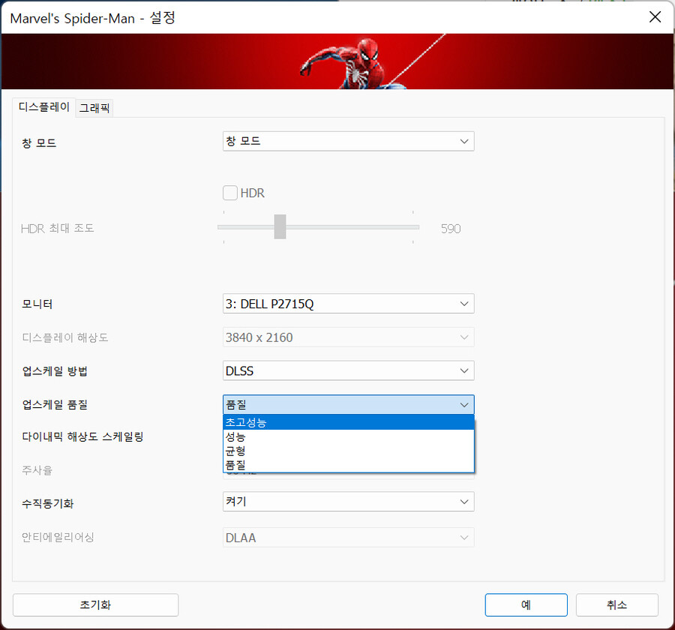Click the 초기화 reset button
This screenshot has width=675, height=630.
coord(95,605)
